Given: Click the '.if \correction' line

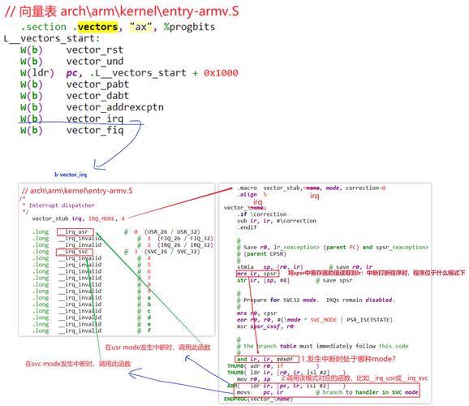Looking at the screenshot, I should tap(262, 214).
